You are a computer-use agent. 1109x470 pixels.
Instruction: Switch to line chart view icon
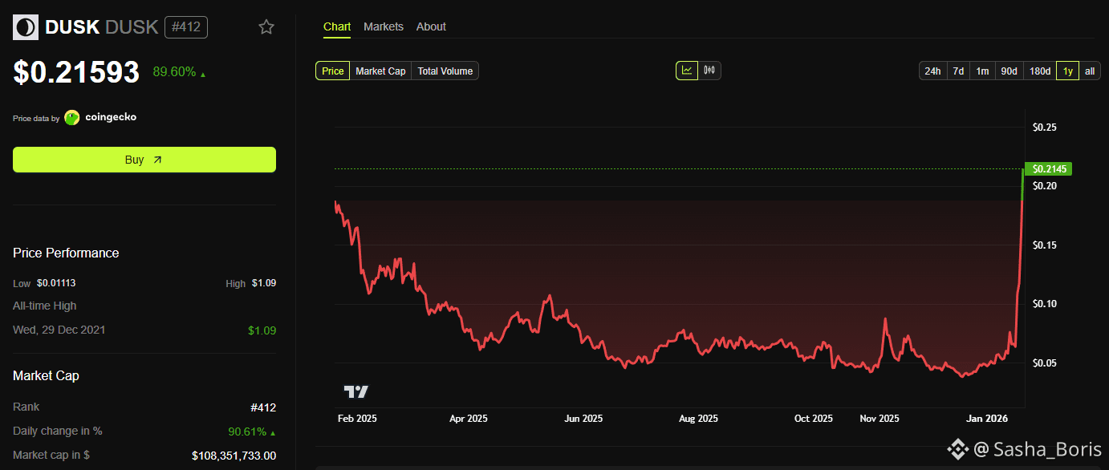tap(687, 71)
